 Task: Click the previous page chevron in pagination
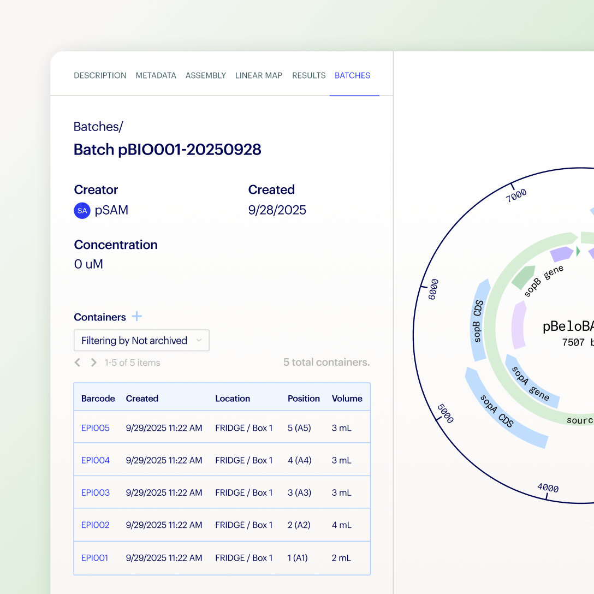(x=77, y=362)
